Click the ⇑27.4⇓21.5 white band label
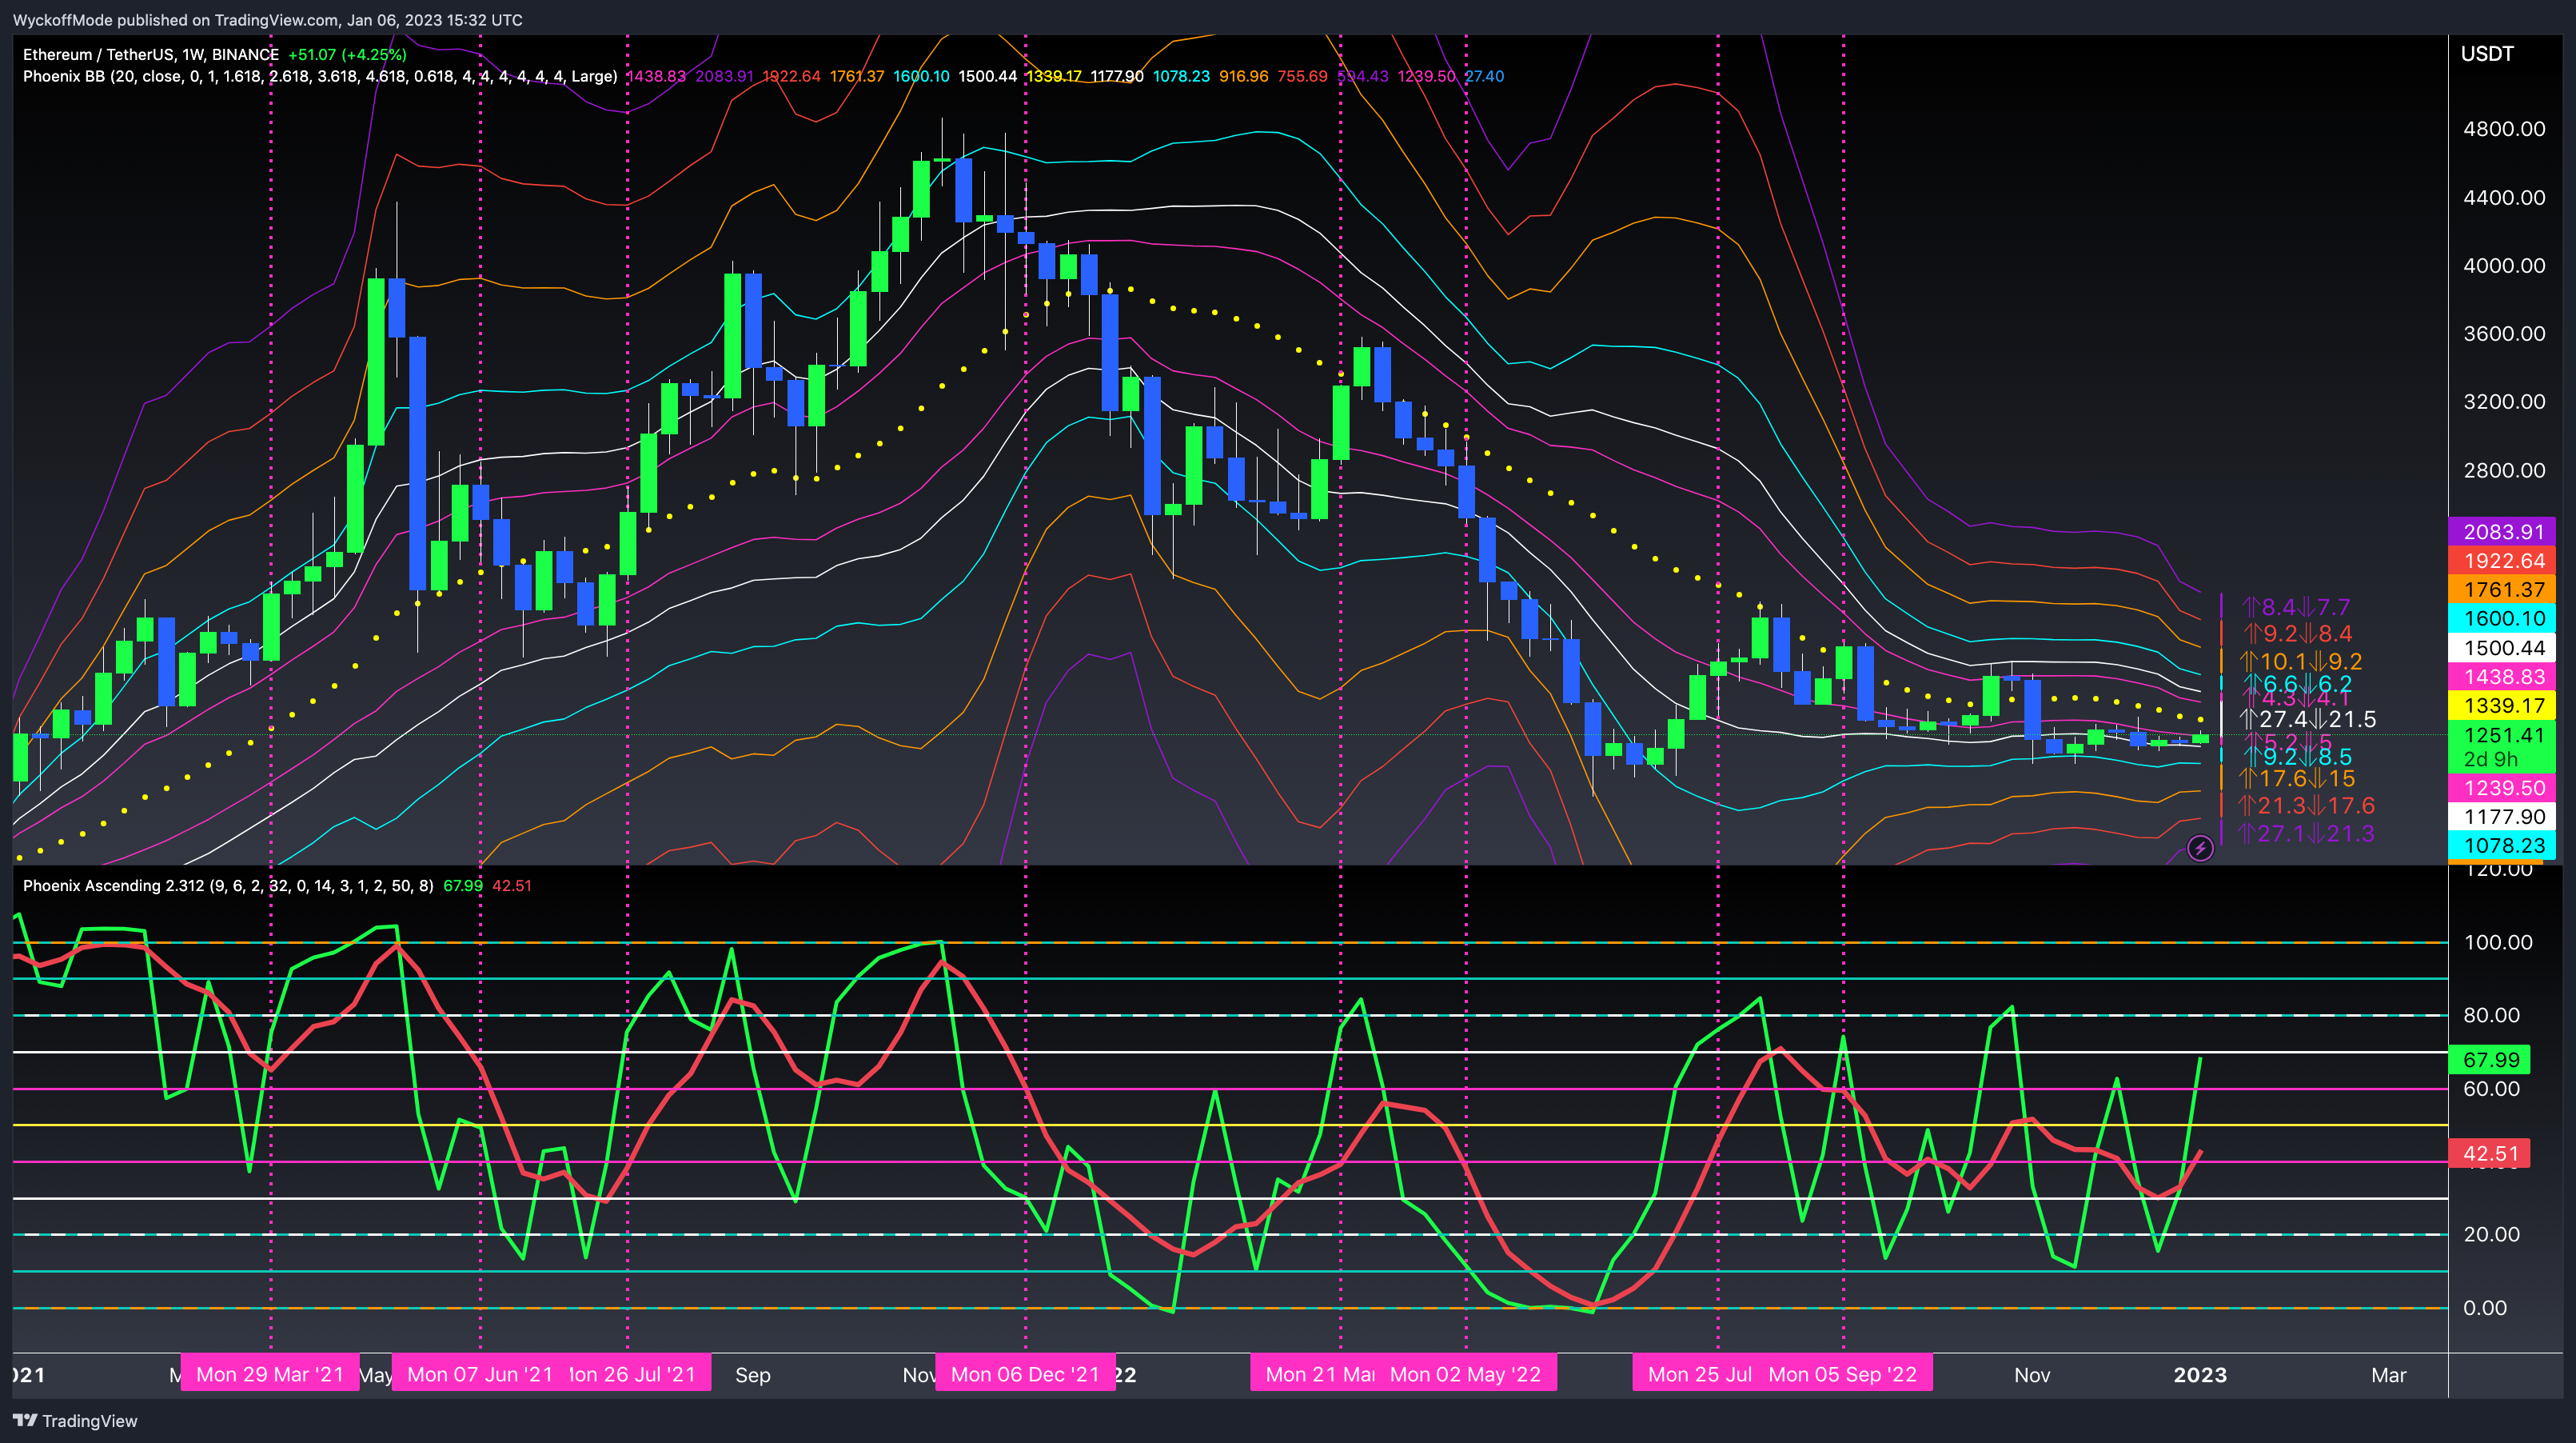 (2307, 719)
